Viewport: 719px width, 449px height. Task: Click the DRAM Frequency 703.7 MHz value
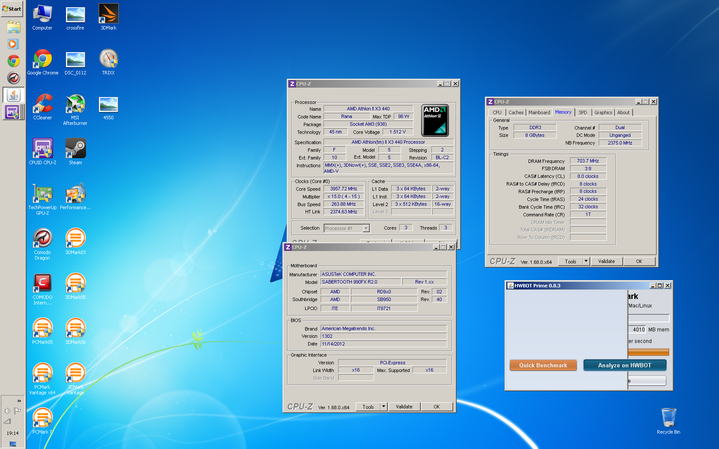click(x=588, y=161)
